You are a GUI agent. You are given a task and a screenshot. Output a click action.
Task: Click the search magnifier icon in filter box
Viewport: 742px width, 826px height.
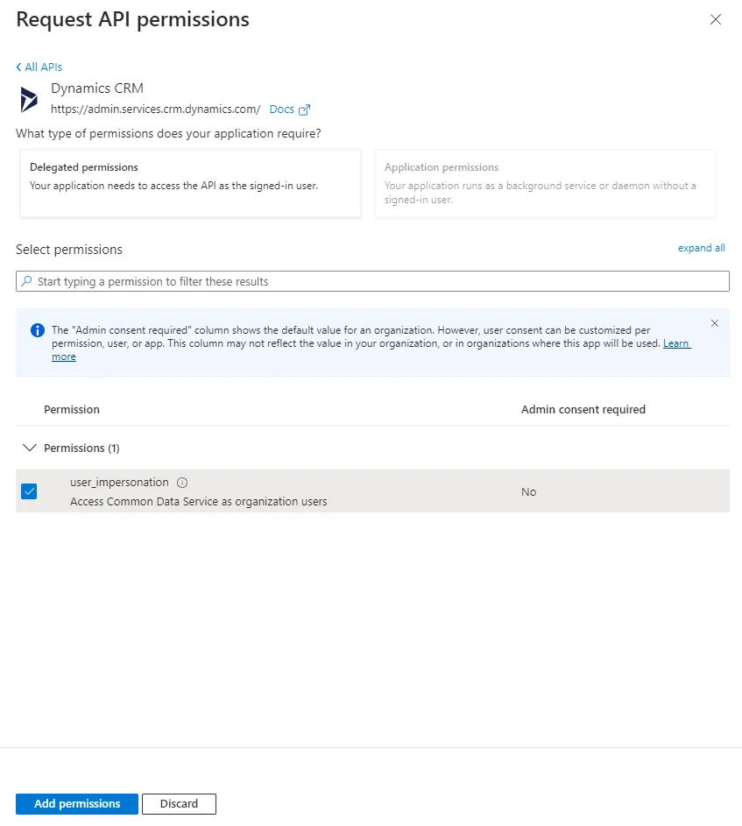click(26, 281)
